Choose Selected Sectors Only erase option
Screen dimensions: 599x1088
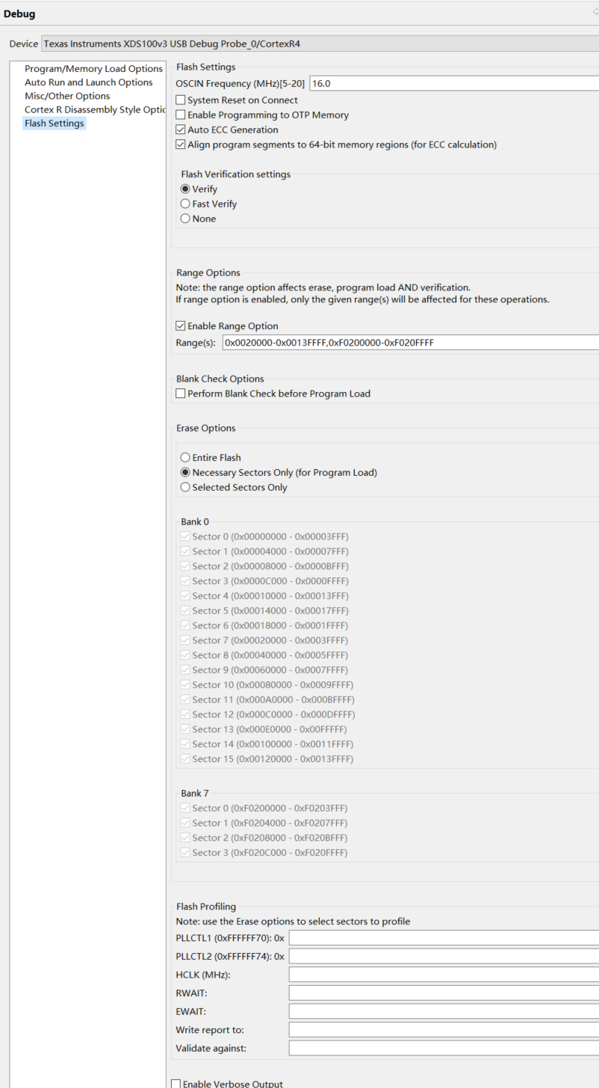click(x=186, y=488)
